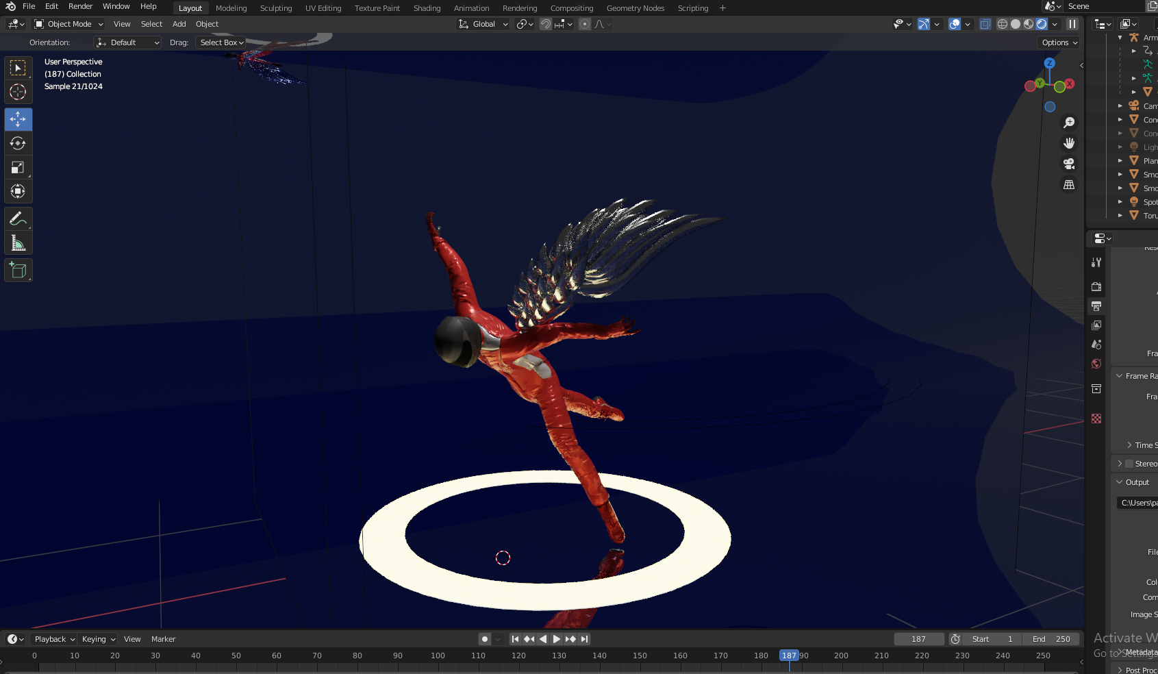Viewport: 1158px width, 674px height.
Task: Open the Output properties tab
Action: tap(1096, 305)
